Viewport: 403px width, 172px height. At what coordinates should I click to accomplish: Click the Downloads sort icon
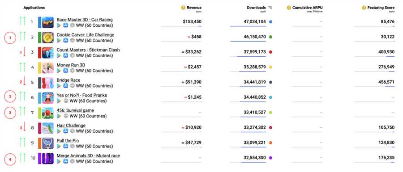(270, 8)
